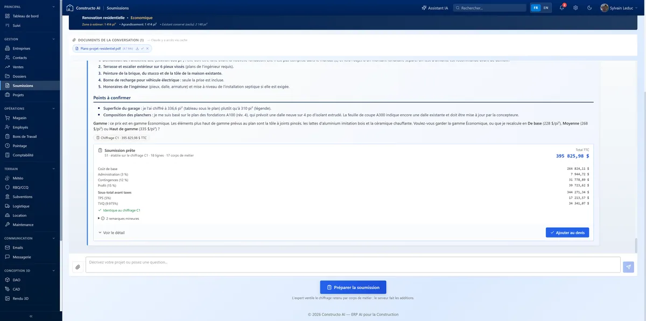Viewport: 646px width, 321px height.
Task: Go to Entreprises in the sidebar
Action: pos(30,48)
